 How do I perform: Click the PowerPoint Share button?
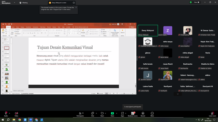pyautogui.click(x=132, y=27)
